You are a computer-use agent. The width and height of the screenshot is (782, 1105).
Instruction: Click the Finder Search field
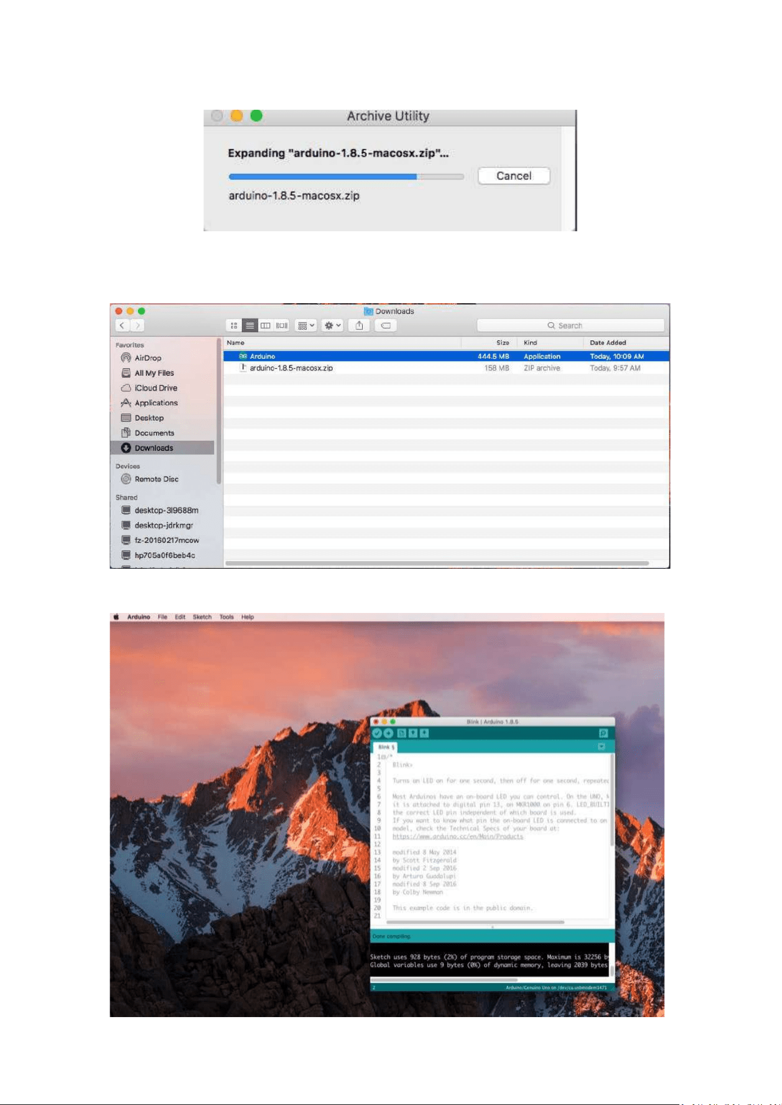click(570, 326)
